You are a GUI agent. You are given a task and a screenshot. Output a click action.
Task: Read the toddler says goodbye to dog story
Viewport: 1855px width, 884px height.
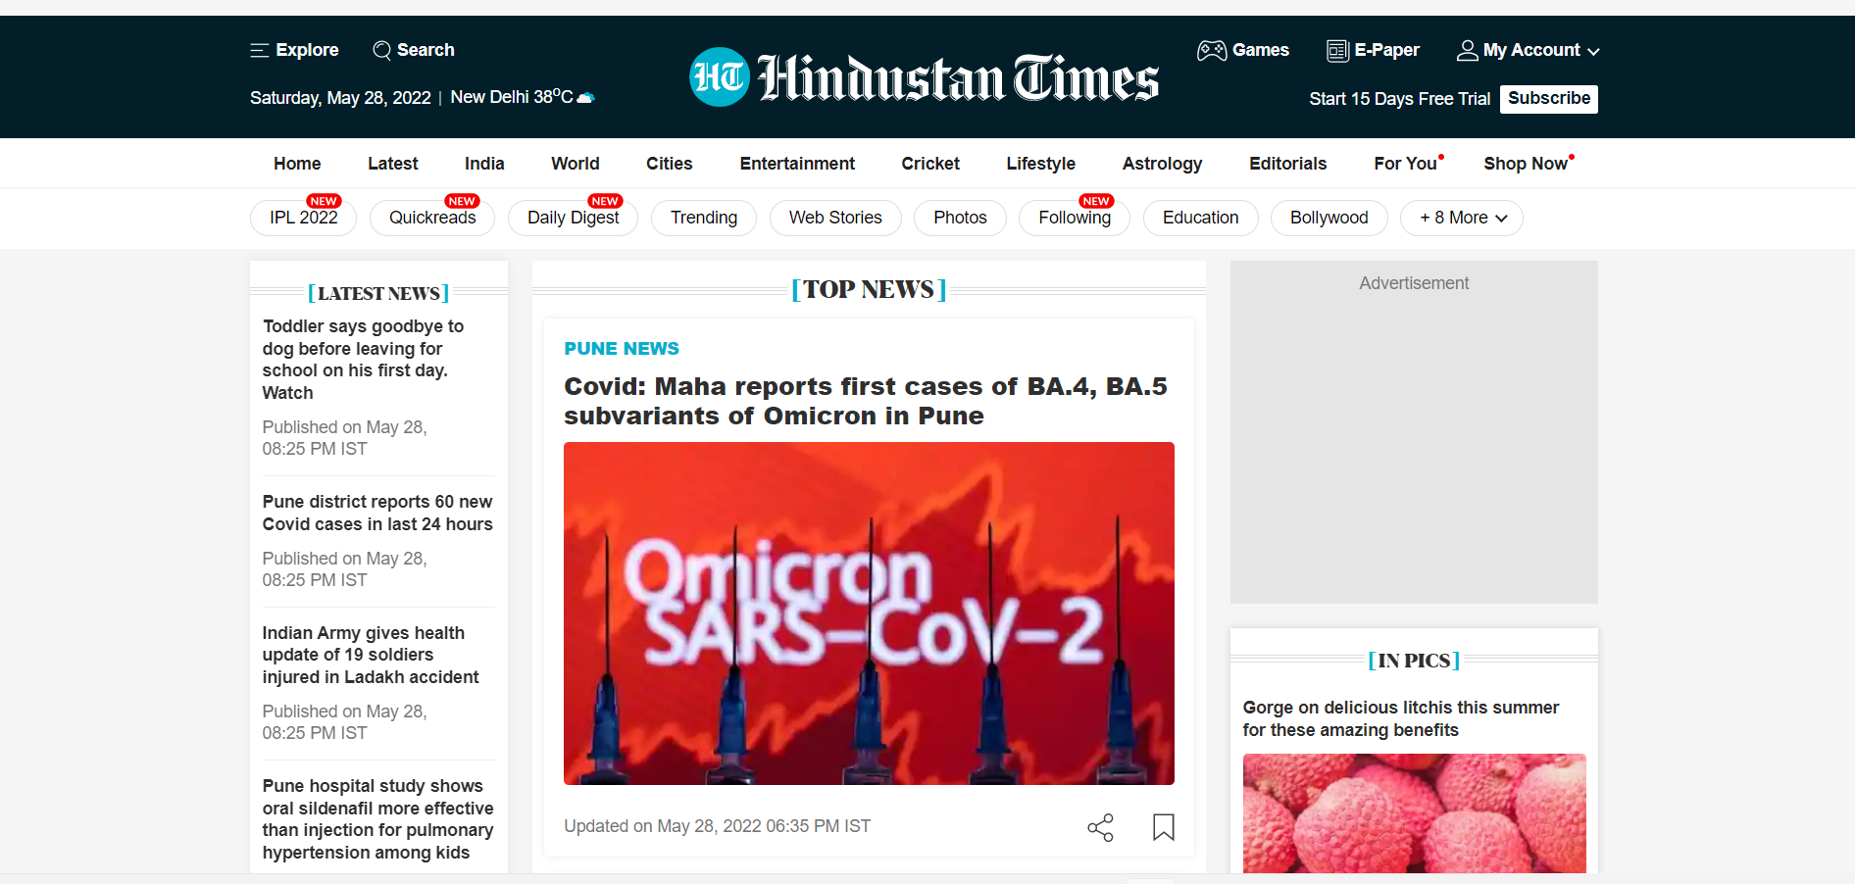pos(363,359)
